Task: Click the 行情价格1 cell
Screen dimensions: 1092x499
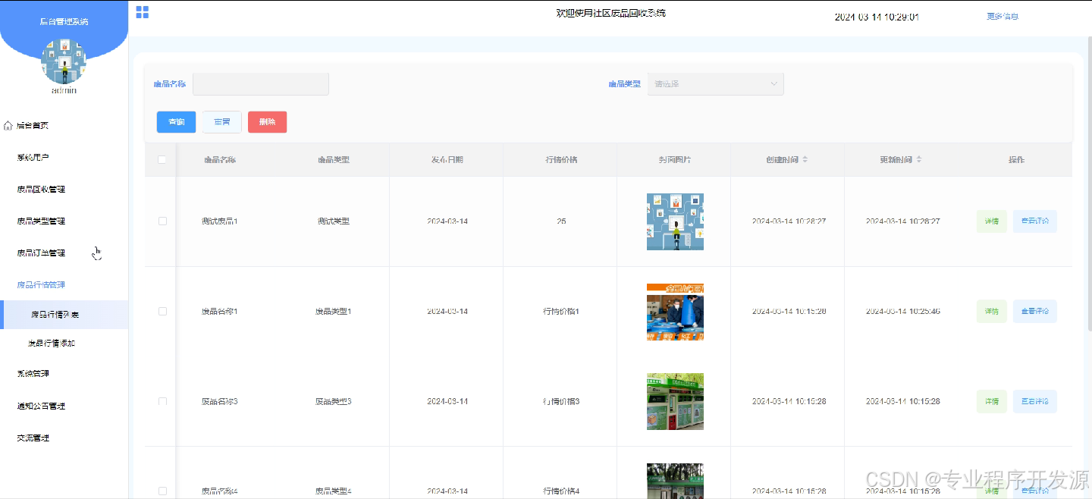Action: [x=560, y=312]
